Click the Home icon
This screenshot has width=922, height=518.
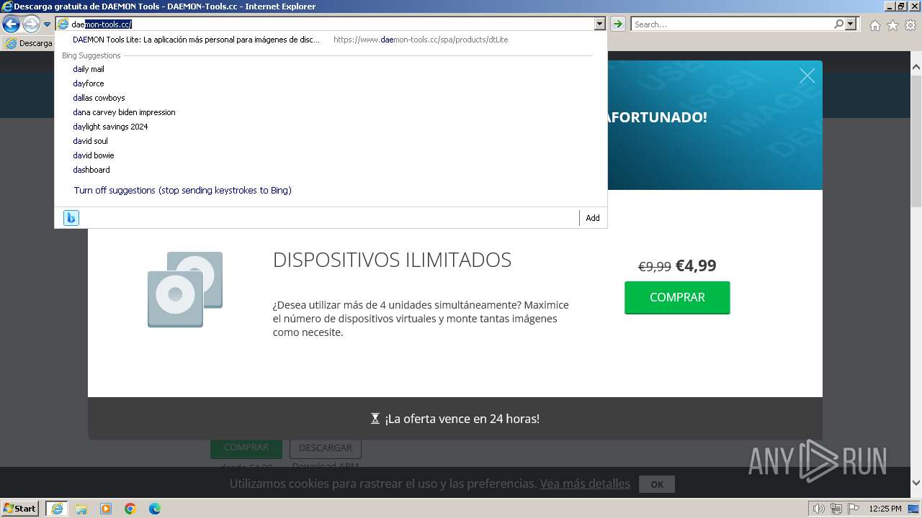coord(874,25)
